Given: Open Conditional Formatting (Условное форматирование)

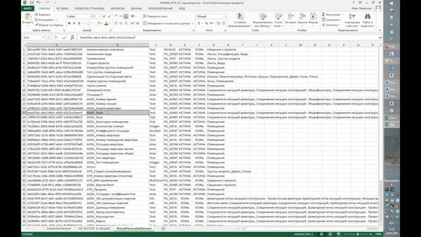Looking at the screenshot, I should [x=239, y=20].
